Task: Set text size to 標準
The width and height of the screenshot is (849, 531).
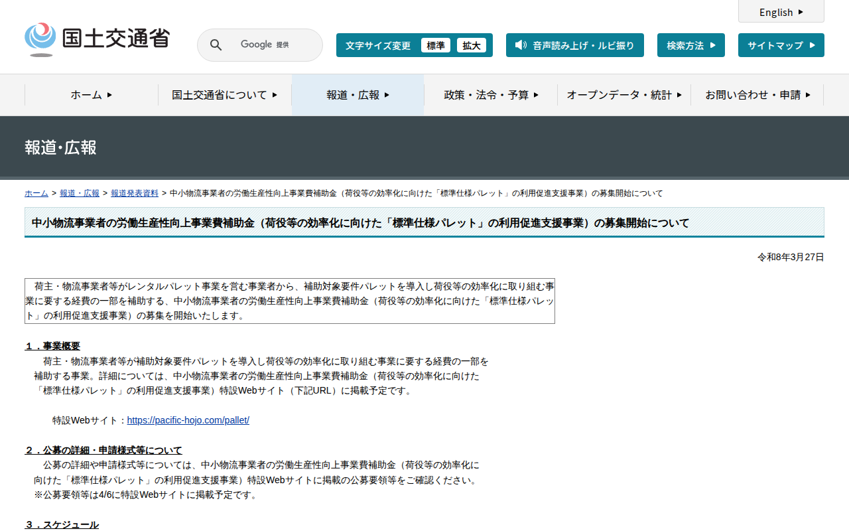Action: [x=436, y=45]
